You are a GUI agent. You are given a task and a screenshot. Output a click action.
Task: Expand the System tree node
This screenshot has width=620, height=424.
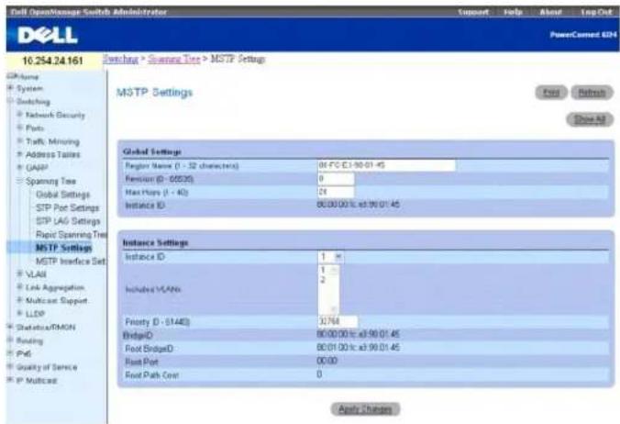pyautogui.click(x=11, y=88)
